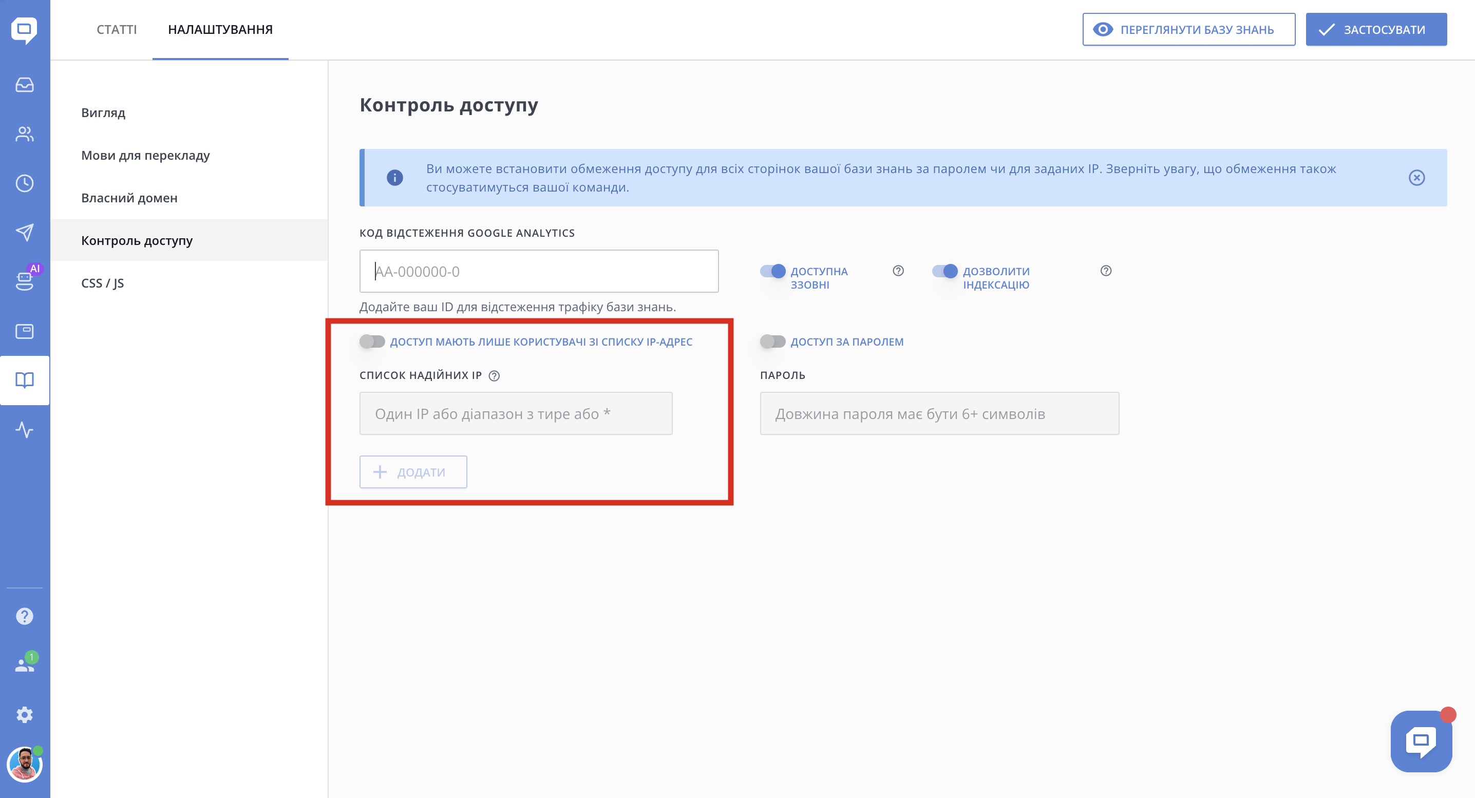
Task: Click ПЕРЕГЛЯНУТИ БАЗУ ЗНАНЬ button
Action: point(1188,29)
